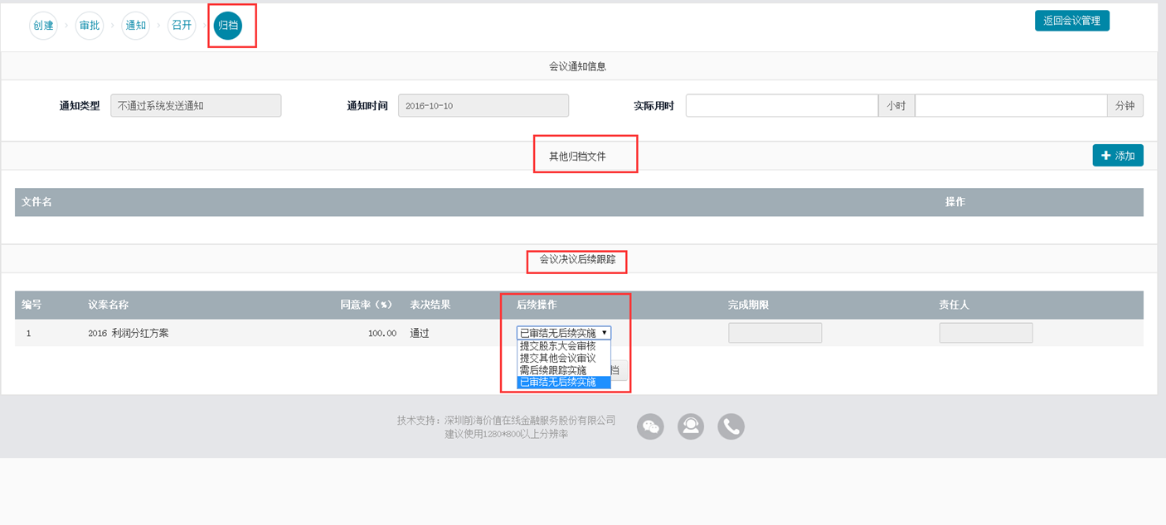Click the plus 添加 button
This screenshot has height=525, width=1166.
[x=1118, y=155]
